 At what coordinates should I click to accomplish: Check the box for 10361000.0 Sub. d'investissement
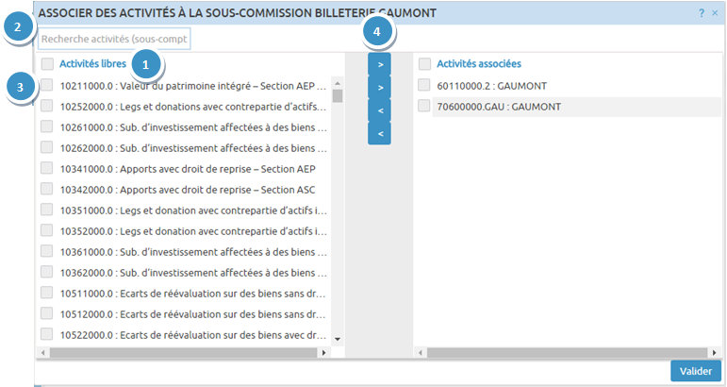point(46,251)
